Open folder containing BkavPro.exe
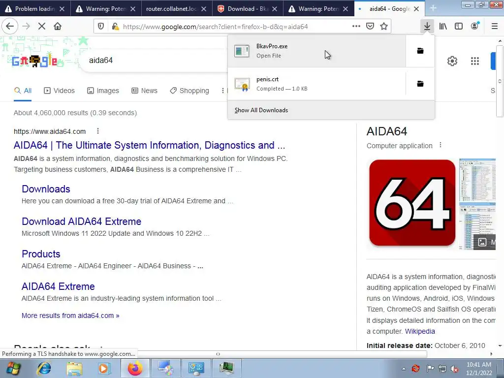504x378 pixels. (x=420, y=51)
